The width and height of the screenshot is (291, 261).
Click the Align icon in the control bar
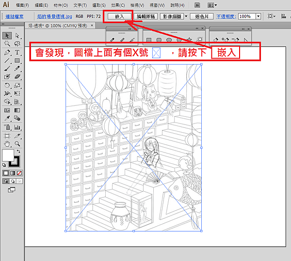(284, 16)
